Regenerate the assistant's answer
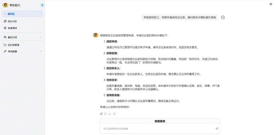 click(x=105, y=114)
